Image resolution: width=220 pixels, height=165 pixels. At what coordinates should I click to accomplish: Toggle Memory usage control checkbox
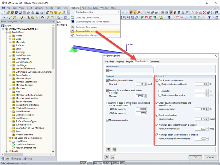click(107, 120)
